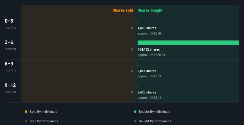Select the Bought By Individuals legend label

[x=154, y=112]
